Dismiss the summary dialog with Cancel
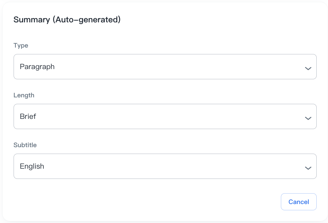328x223 pixels. pos(298,202)
